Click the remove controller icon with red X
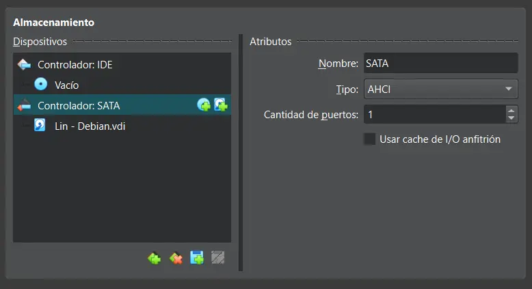Screen dimensions: 532x289 tap(176, 258)
